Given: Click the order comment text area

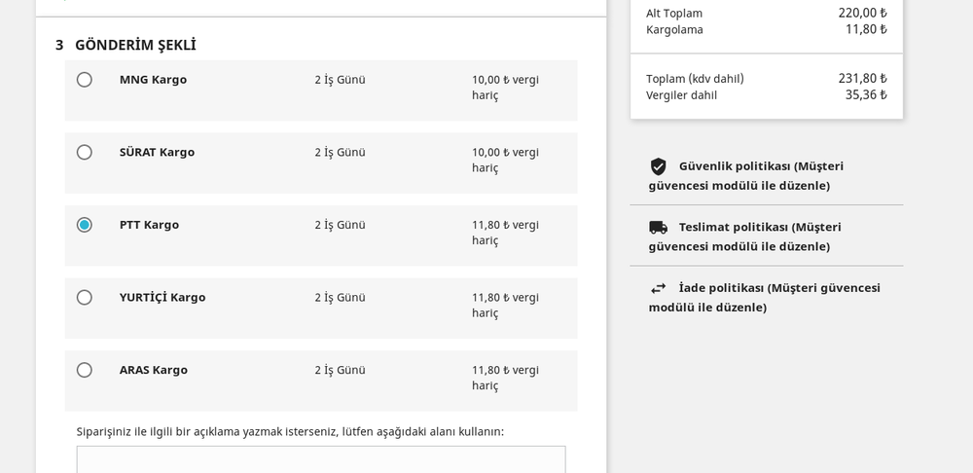Looking at the screenshot, I should point(321,459).
